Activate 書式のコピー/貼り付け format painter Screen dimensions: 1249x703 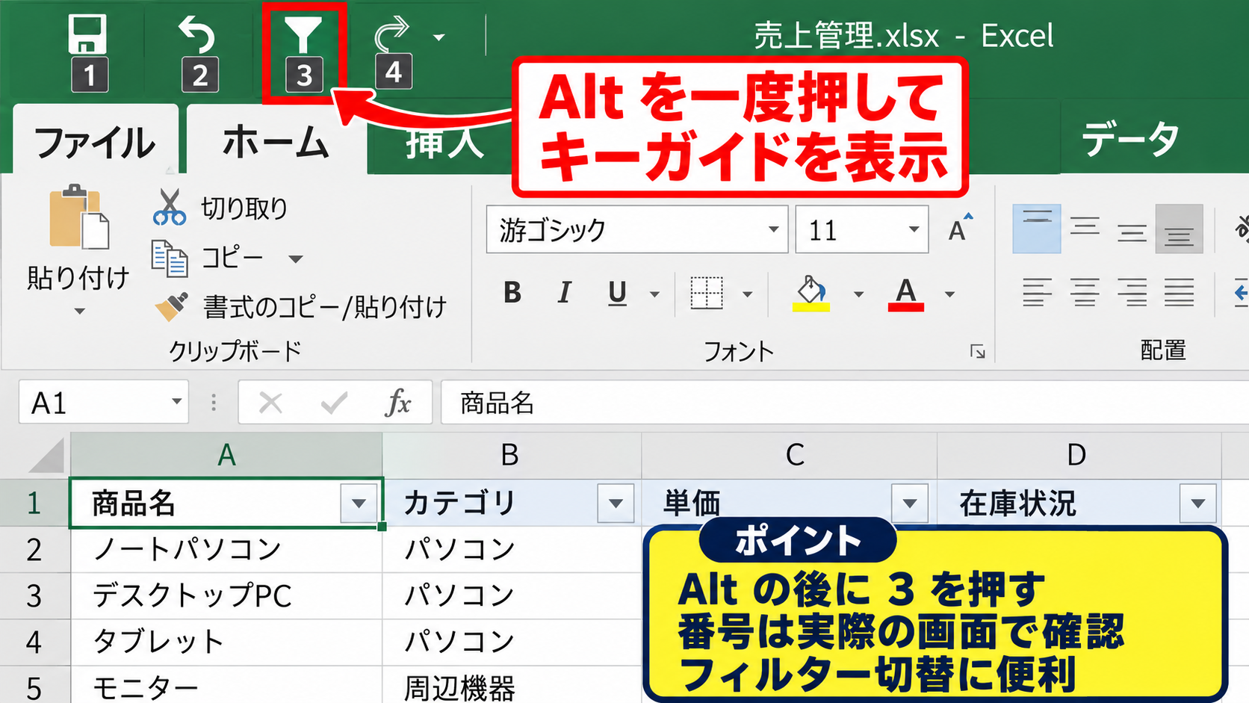coord(300,307)
